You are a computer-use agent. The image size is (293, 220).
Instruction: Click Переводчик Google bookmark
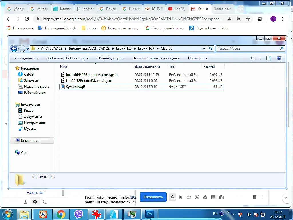(57, 28)
